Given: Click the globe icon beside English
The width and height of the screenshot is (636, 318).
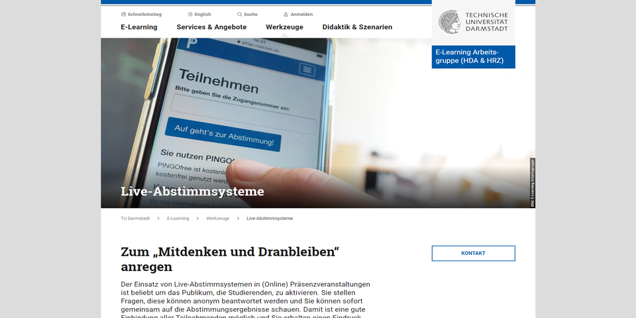Looking at the screenshot, I should 190,14.
